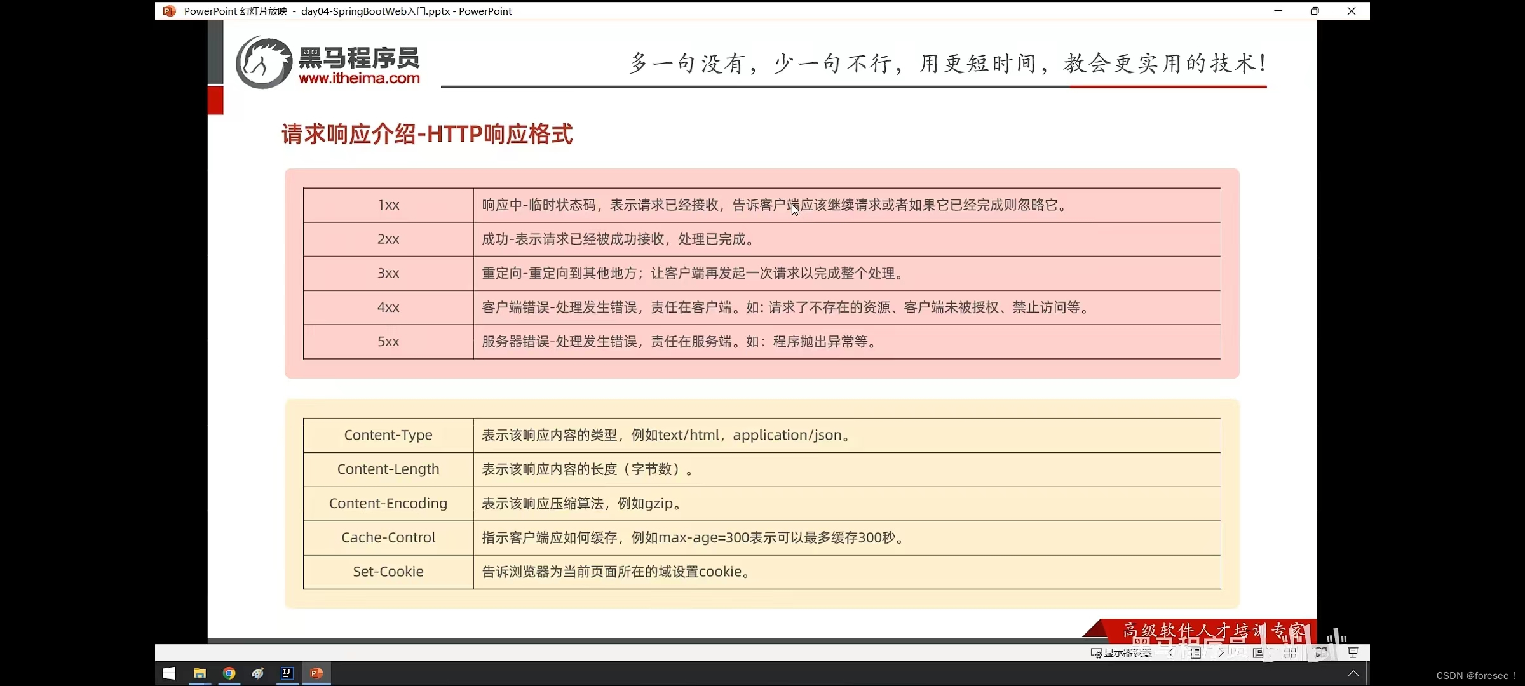Click the slide show view icon
The height and width of the screenshot is (686, 1525).
(1352, 653)
